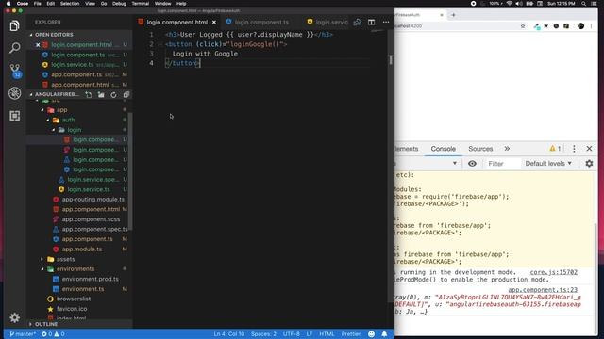Screen dimensions: 604x339
Task: Close the DevTools panel
Action: pos(589,149)
